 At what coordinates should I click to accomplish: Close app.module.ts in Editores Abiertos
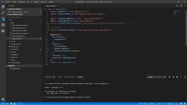(x=9, y=12)
